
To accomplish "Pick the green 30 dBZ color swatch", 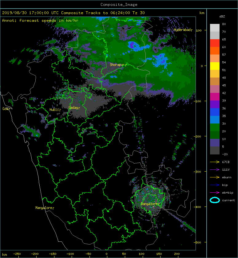I will [x=215, y=127].
